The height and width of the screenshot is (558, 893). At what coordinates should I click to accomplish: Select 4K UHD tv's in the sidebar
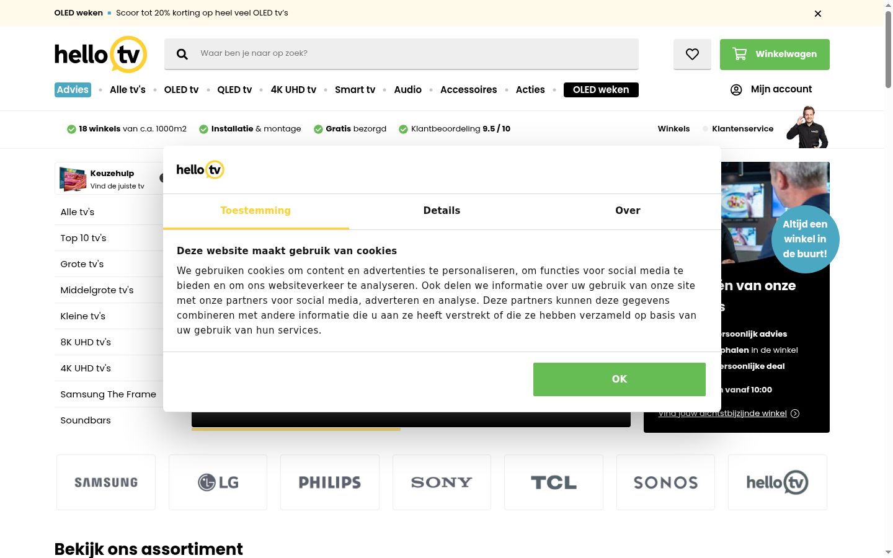pos(86,368)
